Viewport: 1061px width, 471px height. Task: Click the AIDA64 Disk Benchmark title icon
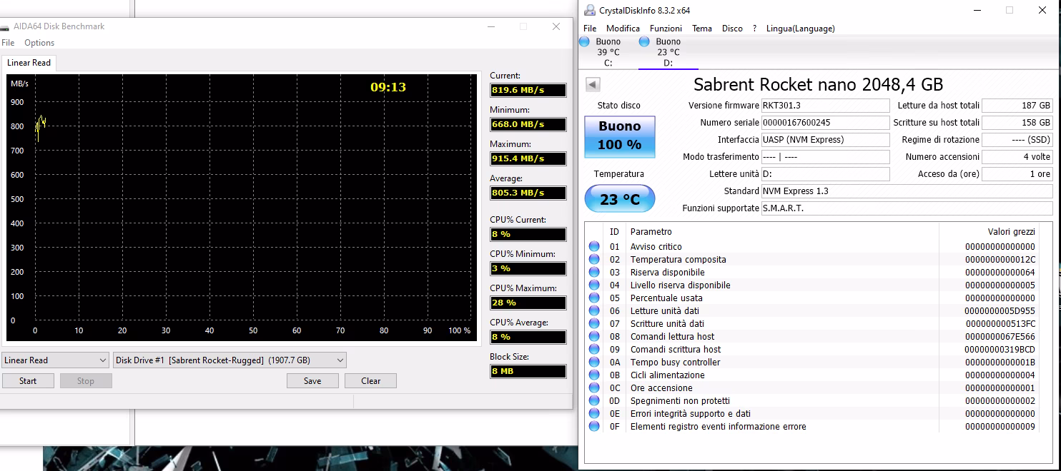tap(5, 27)
